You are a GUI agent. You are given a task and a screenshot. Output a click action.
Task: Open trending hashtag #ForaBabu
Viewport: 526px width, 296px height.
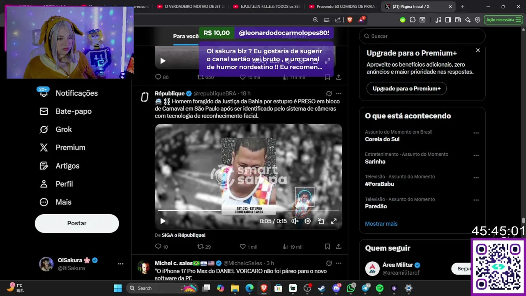coord(379,184)
